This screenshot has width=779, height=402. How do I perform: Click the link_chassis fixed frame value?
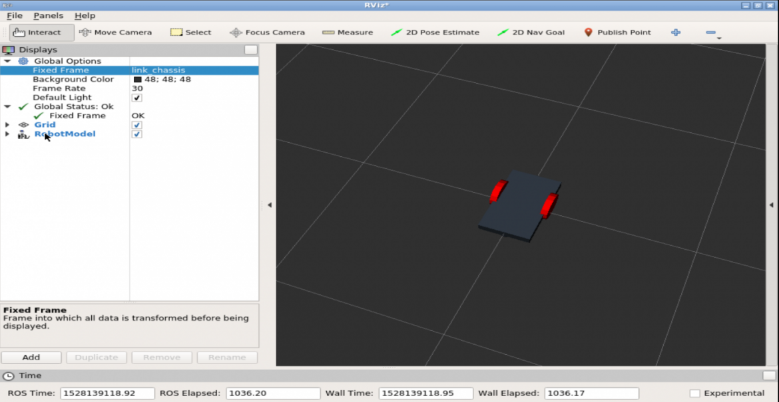click(x=158, y=70)
